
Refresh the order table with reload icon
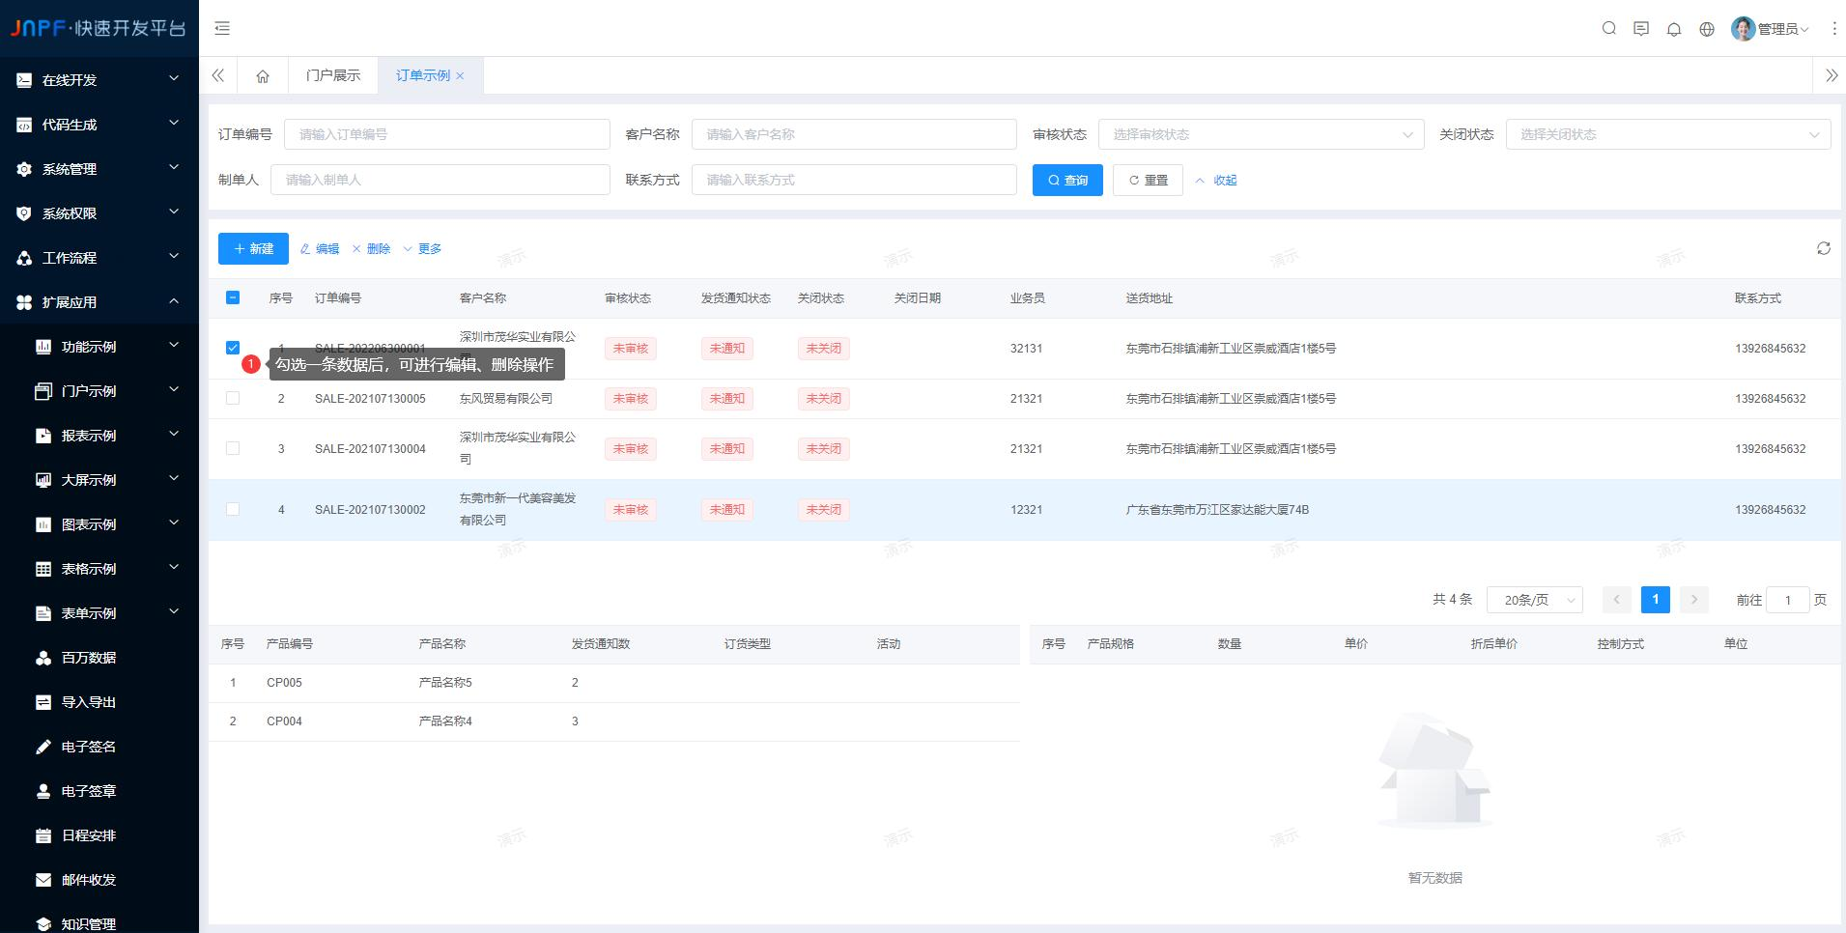1824,248
